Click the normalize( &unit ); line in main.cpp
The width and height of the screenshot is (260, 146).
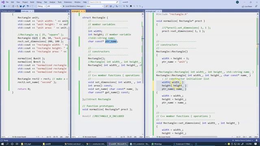tap(31, 58)
